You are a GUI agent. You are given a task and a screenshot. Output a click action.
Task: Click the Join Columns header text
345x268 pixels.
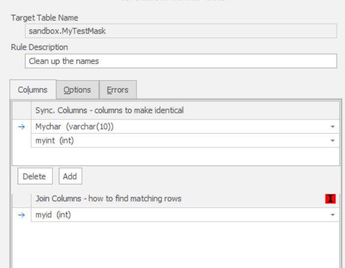coord(108,198)
